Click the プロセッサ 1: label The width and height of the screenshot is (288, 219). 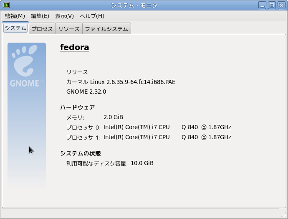coord(83,138)
